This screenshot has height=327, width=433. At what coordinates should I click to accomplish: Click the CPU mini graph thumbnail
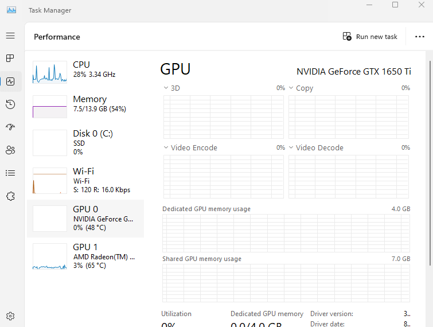[x=50, y=72]
